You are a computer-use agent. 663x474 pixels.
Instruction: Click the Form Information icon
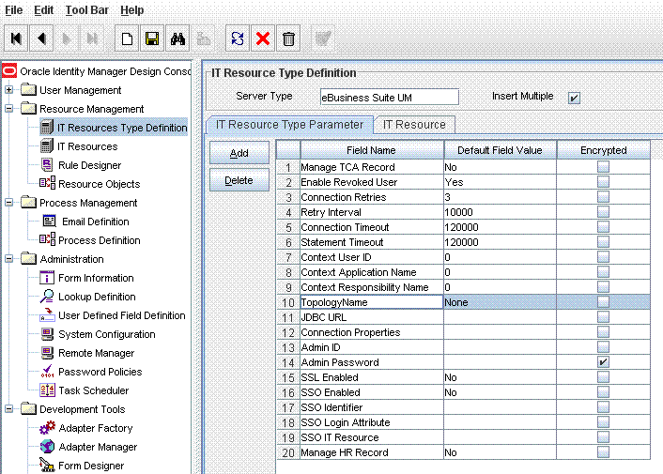coord(47,278)
